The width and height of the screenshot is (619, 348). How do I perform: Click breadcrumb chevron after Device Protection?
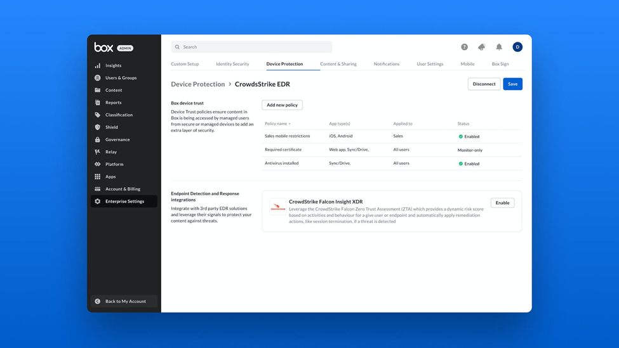coord(230,84)
